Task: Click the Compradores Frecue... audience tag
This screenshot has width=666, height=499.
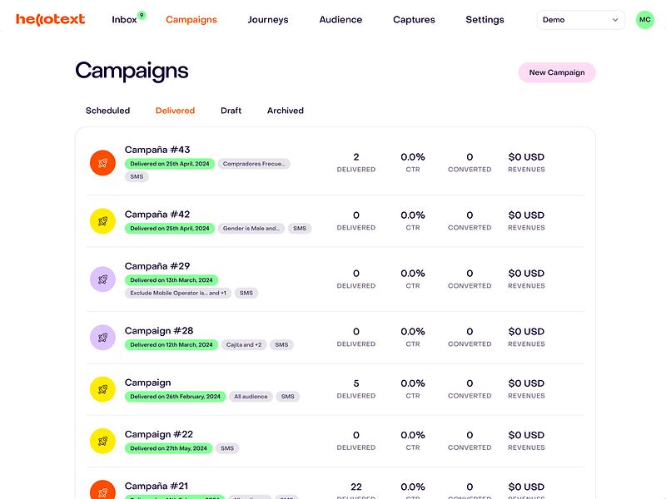Action: pyautogui.click(x=254, y=164)
